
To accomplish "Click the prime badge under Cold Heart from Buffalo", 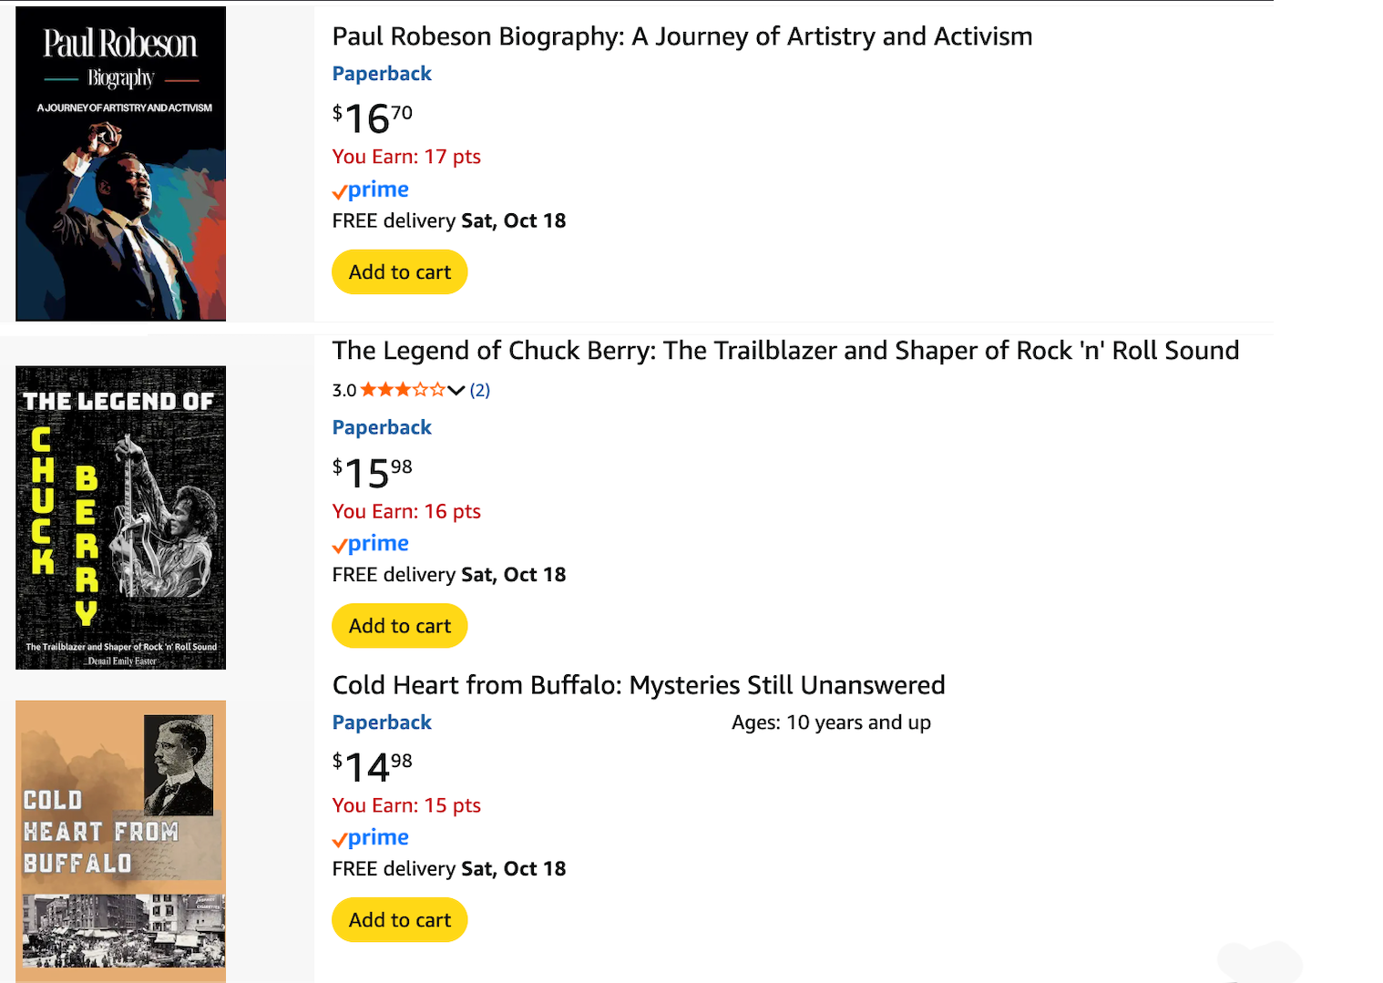I will coord(371,838).
